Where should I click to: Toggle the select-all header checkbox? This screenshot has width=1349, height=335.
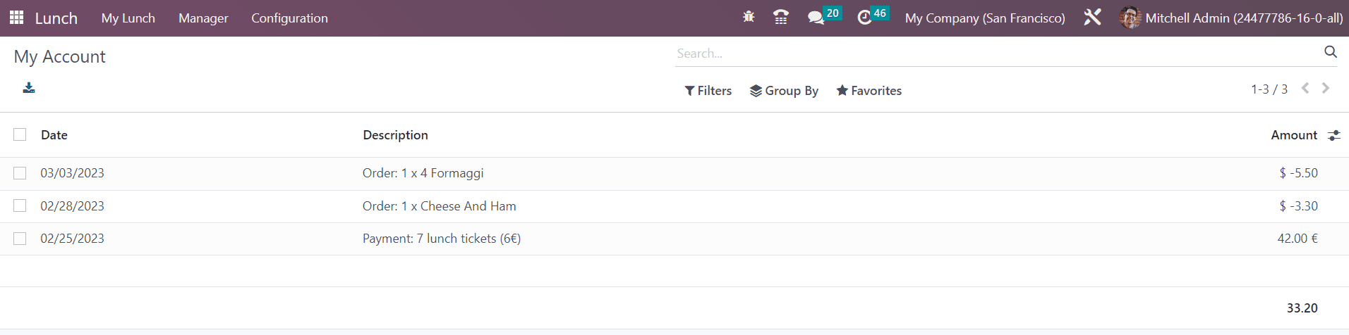click(x=20, y=134)
